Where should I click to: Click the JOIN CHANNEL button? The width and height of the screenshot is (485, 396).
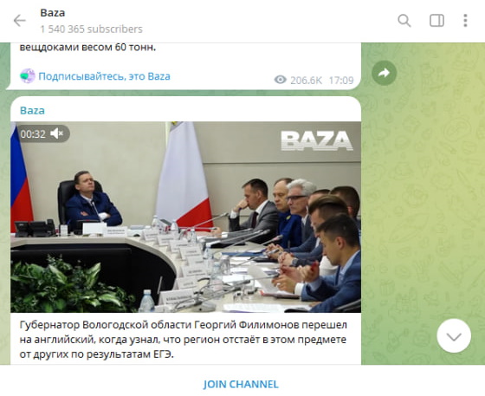241,384
